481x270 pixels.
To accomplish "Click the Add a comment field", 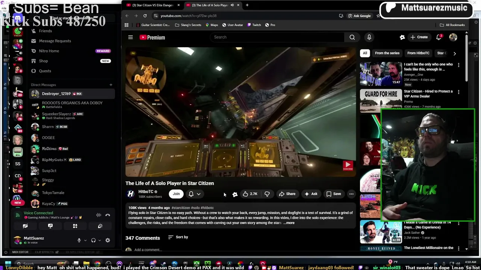I will pos(148,250).
